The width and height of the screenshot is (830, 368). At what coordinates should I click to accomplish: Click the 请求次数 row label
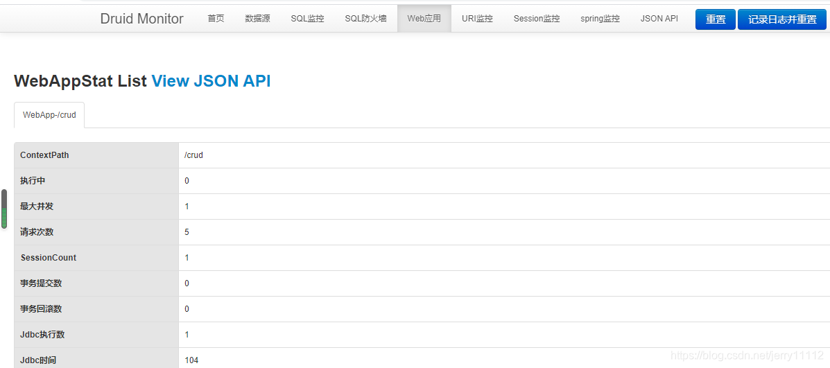coord(37,232)
